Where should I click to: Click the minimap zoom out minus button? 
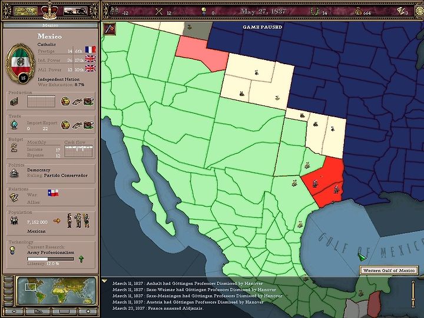click(x=14, y=312)
